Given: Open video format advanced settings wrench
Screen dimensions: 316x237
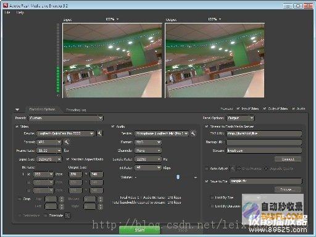Looking at the screenshot, I should click(x=67, y=142).
